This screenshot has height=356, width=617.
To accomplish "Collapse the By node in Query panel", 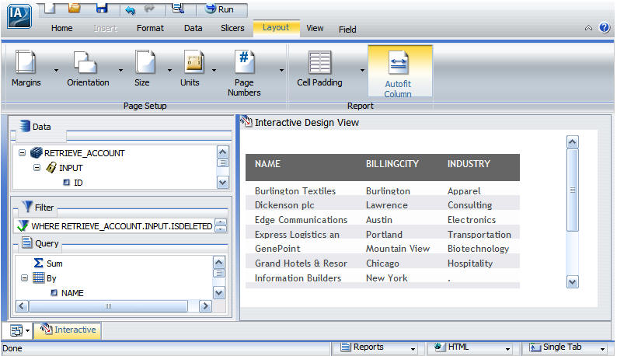I will click(24, 278).
